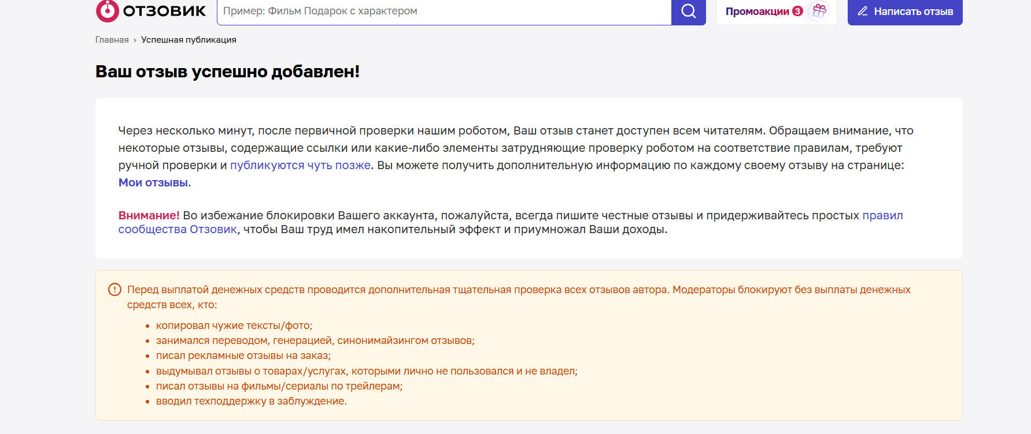
Task: Click the Написать отзыв button
Action: 905,12
